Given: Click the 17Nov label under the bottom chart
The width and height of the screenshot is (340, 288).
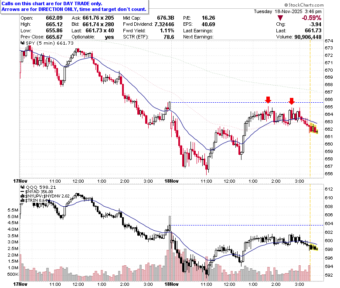Looking at the screenshot, I should (20, 284).
